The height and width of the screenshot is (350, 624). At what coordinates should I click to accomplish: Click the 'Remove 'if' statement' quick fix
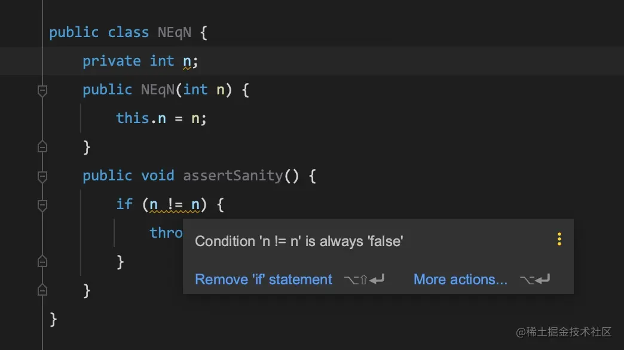[264, 279]
